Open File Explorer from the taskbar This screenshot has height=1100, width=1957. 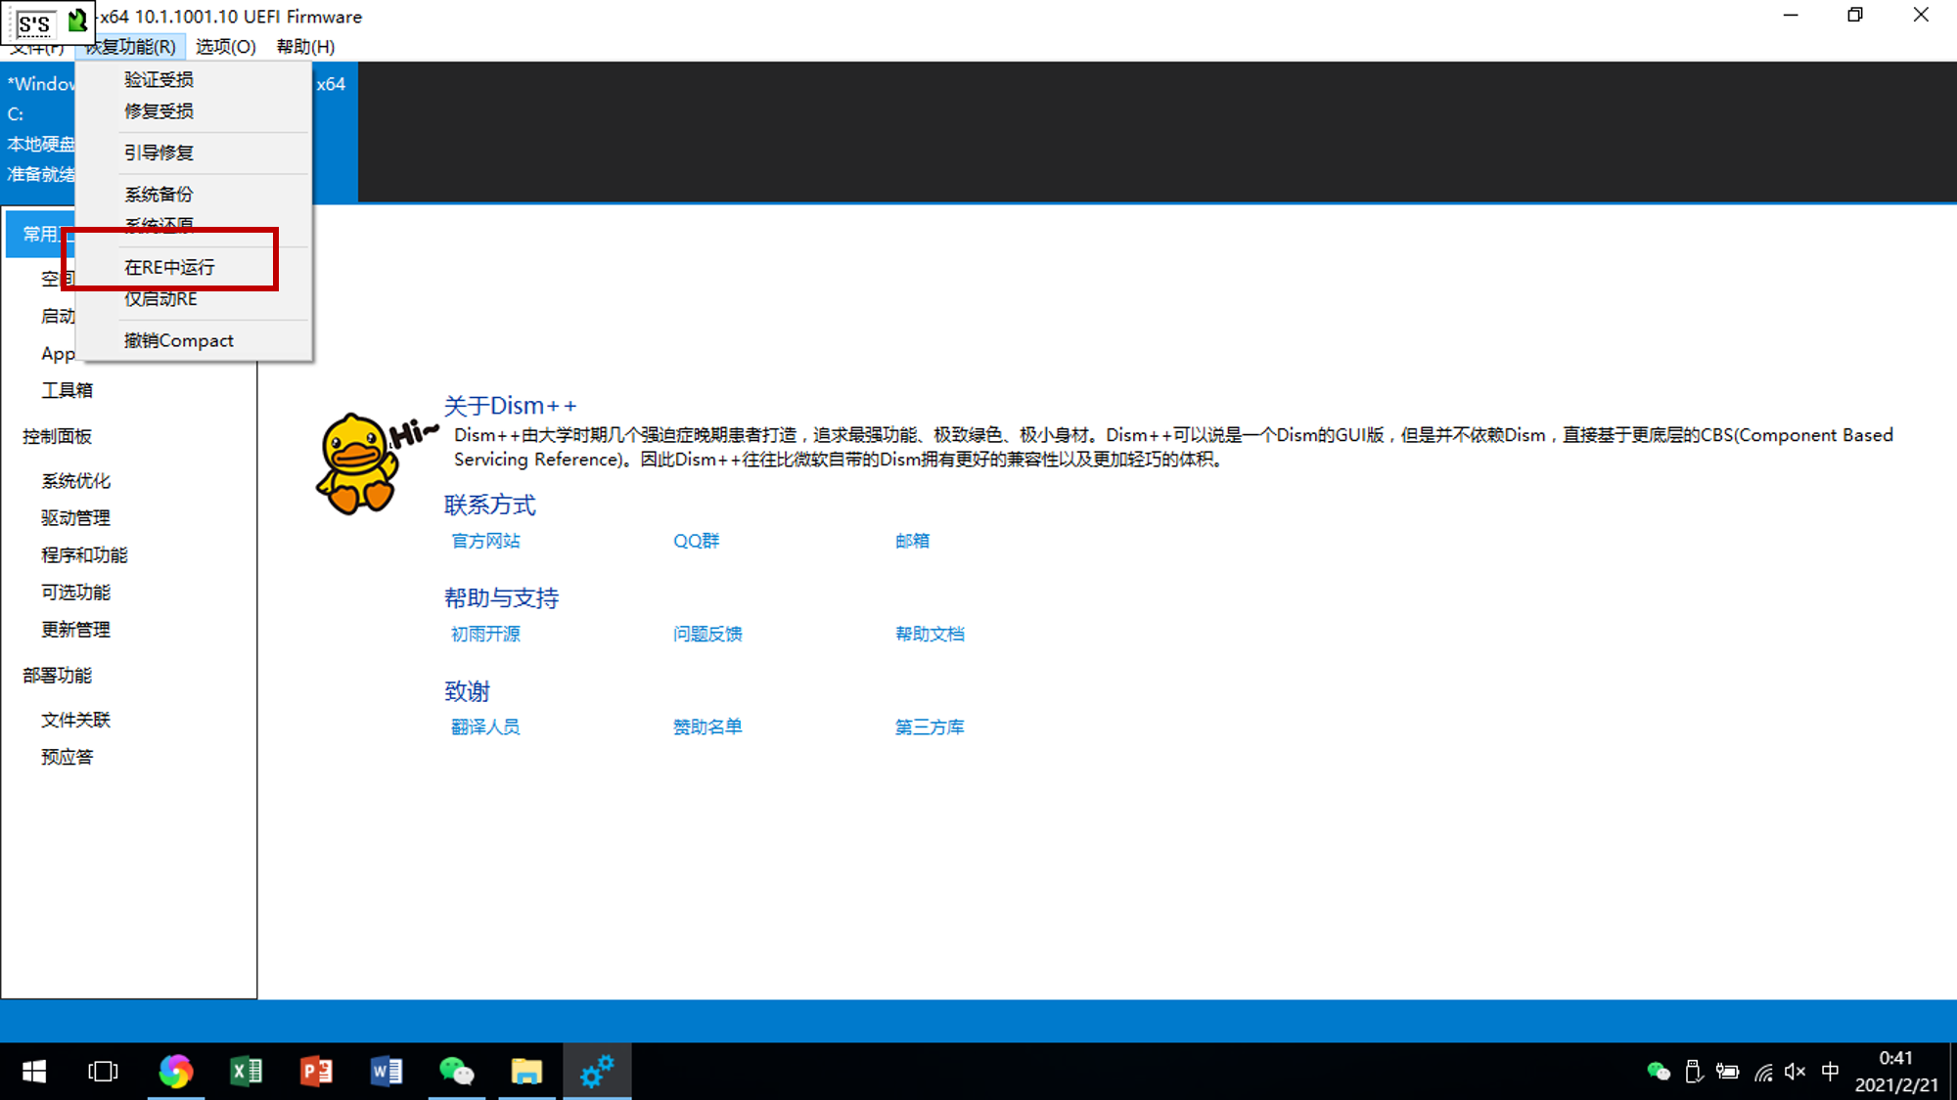click(x=527, y=1072)
